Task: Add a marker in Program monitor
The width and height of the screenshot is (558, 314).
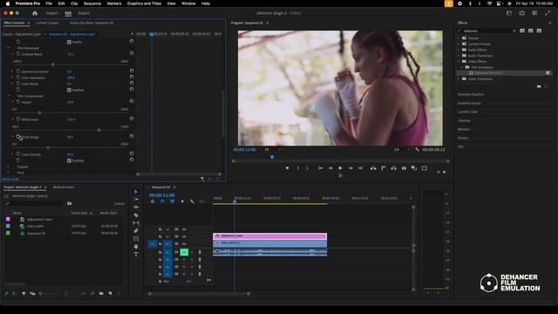Action: [287, 168]
